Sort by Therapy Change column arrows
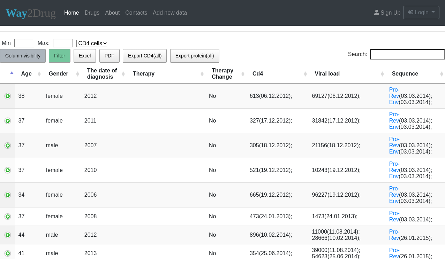The width and height of the screenshot is (445, 259). coord(243,74)
